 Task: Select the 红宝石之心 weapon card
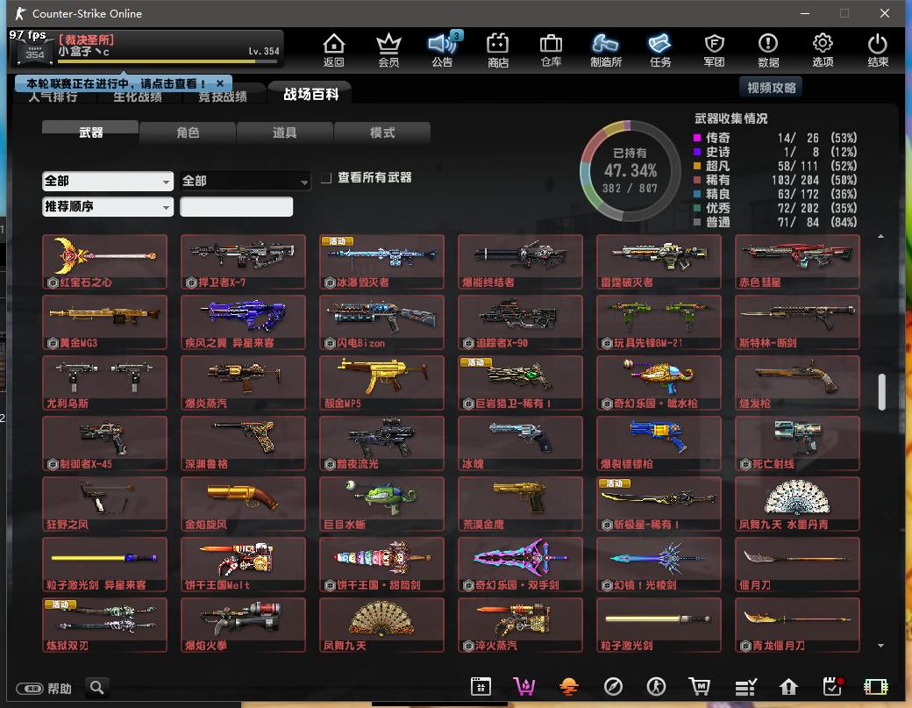pos(104,261)
